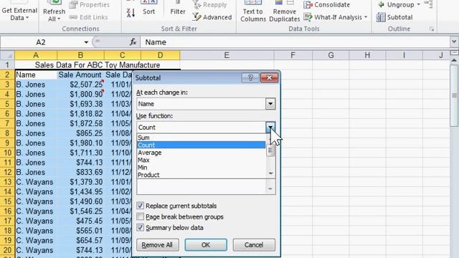The width and height of the screenshot is (459, 258).
Task: Click the Subtotal icon in Outline group
Action: coord(381,17)
